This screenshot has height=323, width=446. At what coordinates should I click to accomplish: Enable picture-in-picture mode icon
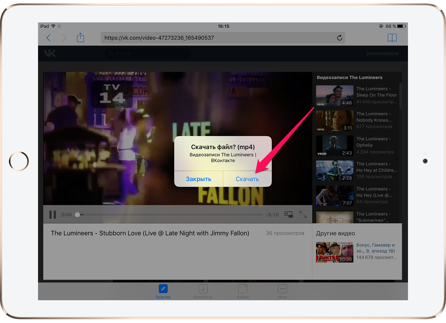(289, 214)
